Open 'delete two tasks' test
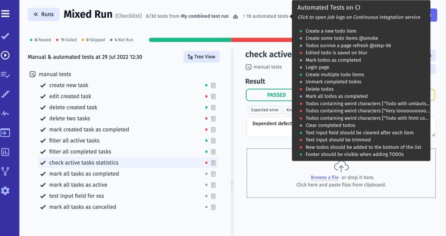This screenshot has height=236, width=446. coord(69,118)
